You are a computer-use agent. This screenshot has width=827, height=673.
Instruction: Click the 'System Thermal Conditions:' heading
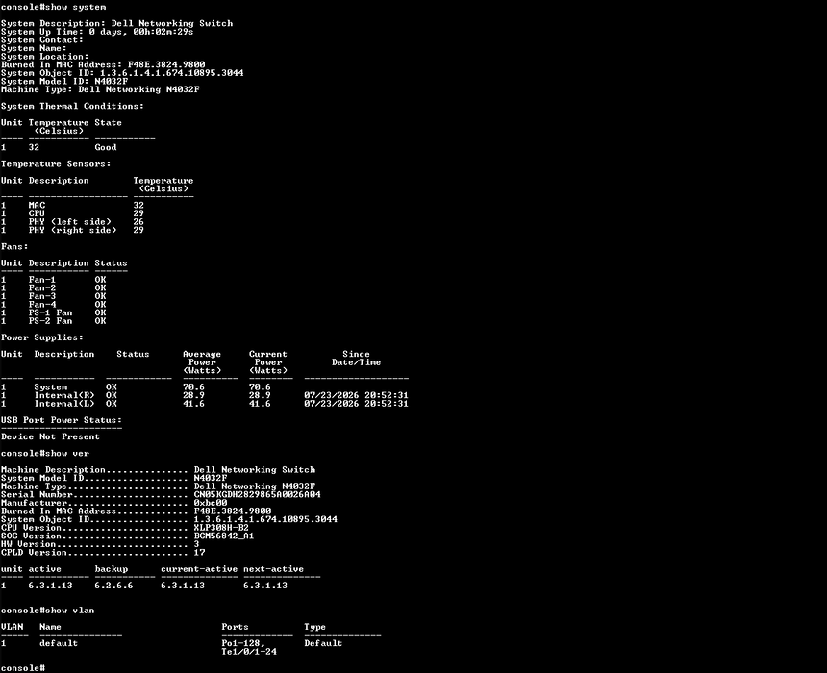[72, 106]
